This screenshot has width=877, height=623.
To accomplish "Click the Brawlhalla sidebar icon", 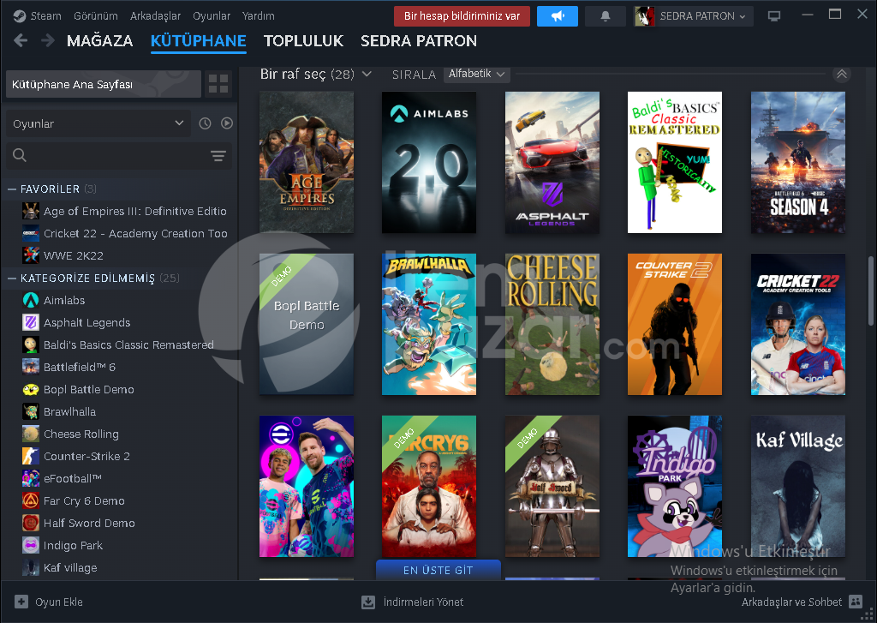I will pyautogui.click(x=31, y=411).
